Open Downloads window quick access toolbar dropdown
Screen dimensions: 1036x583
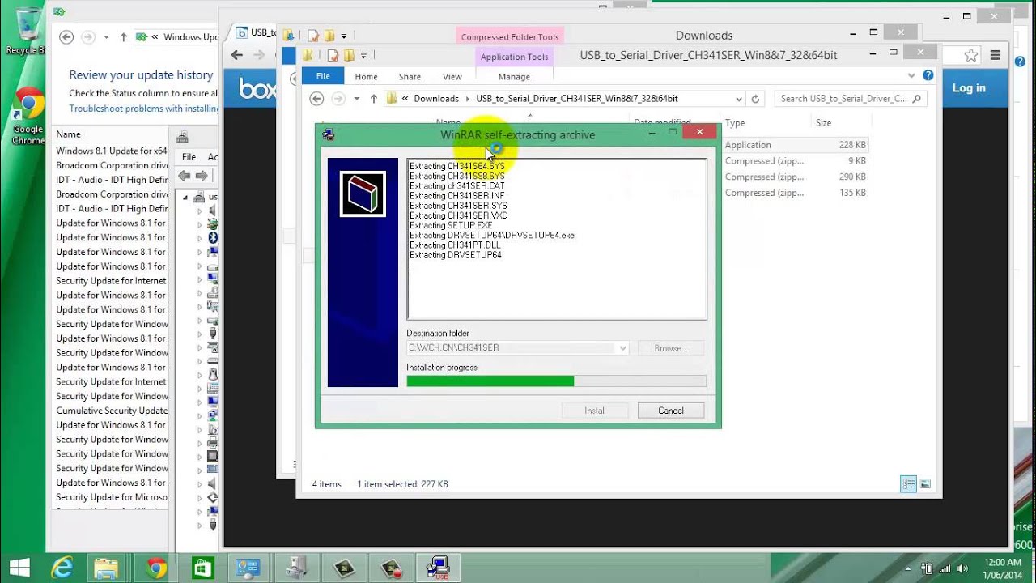[344, 36]
